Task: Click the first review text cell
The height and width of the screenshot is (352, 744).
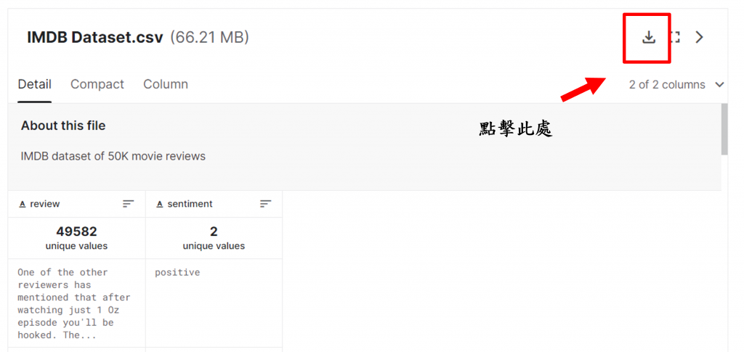Action: [x=76, y=303]
